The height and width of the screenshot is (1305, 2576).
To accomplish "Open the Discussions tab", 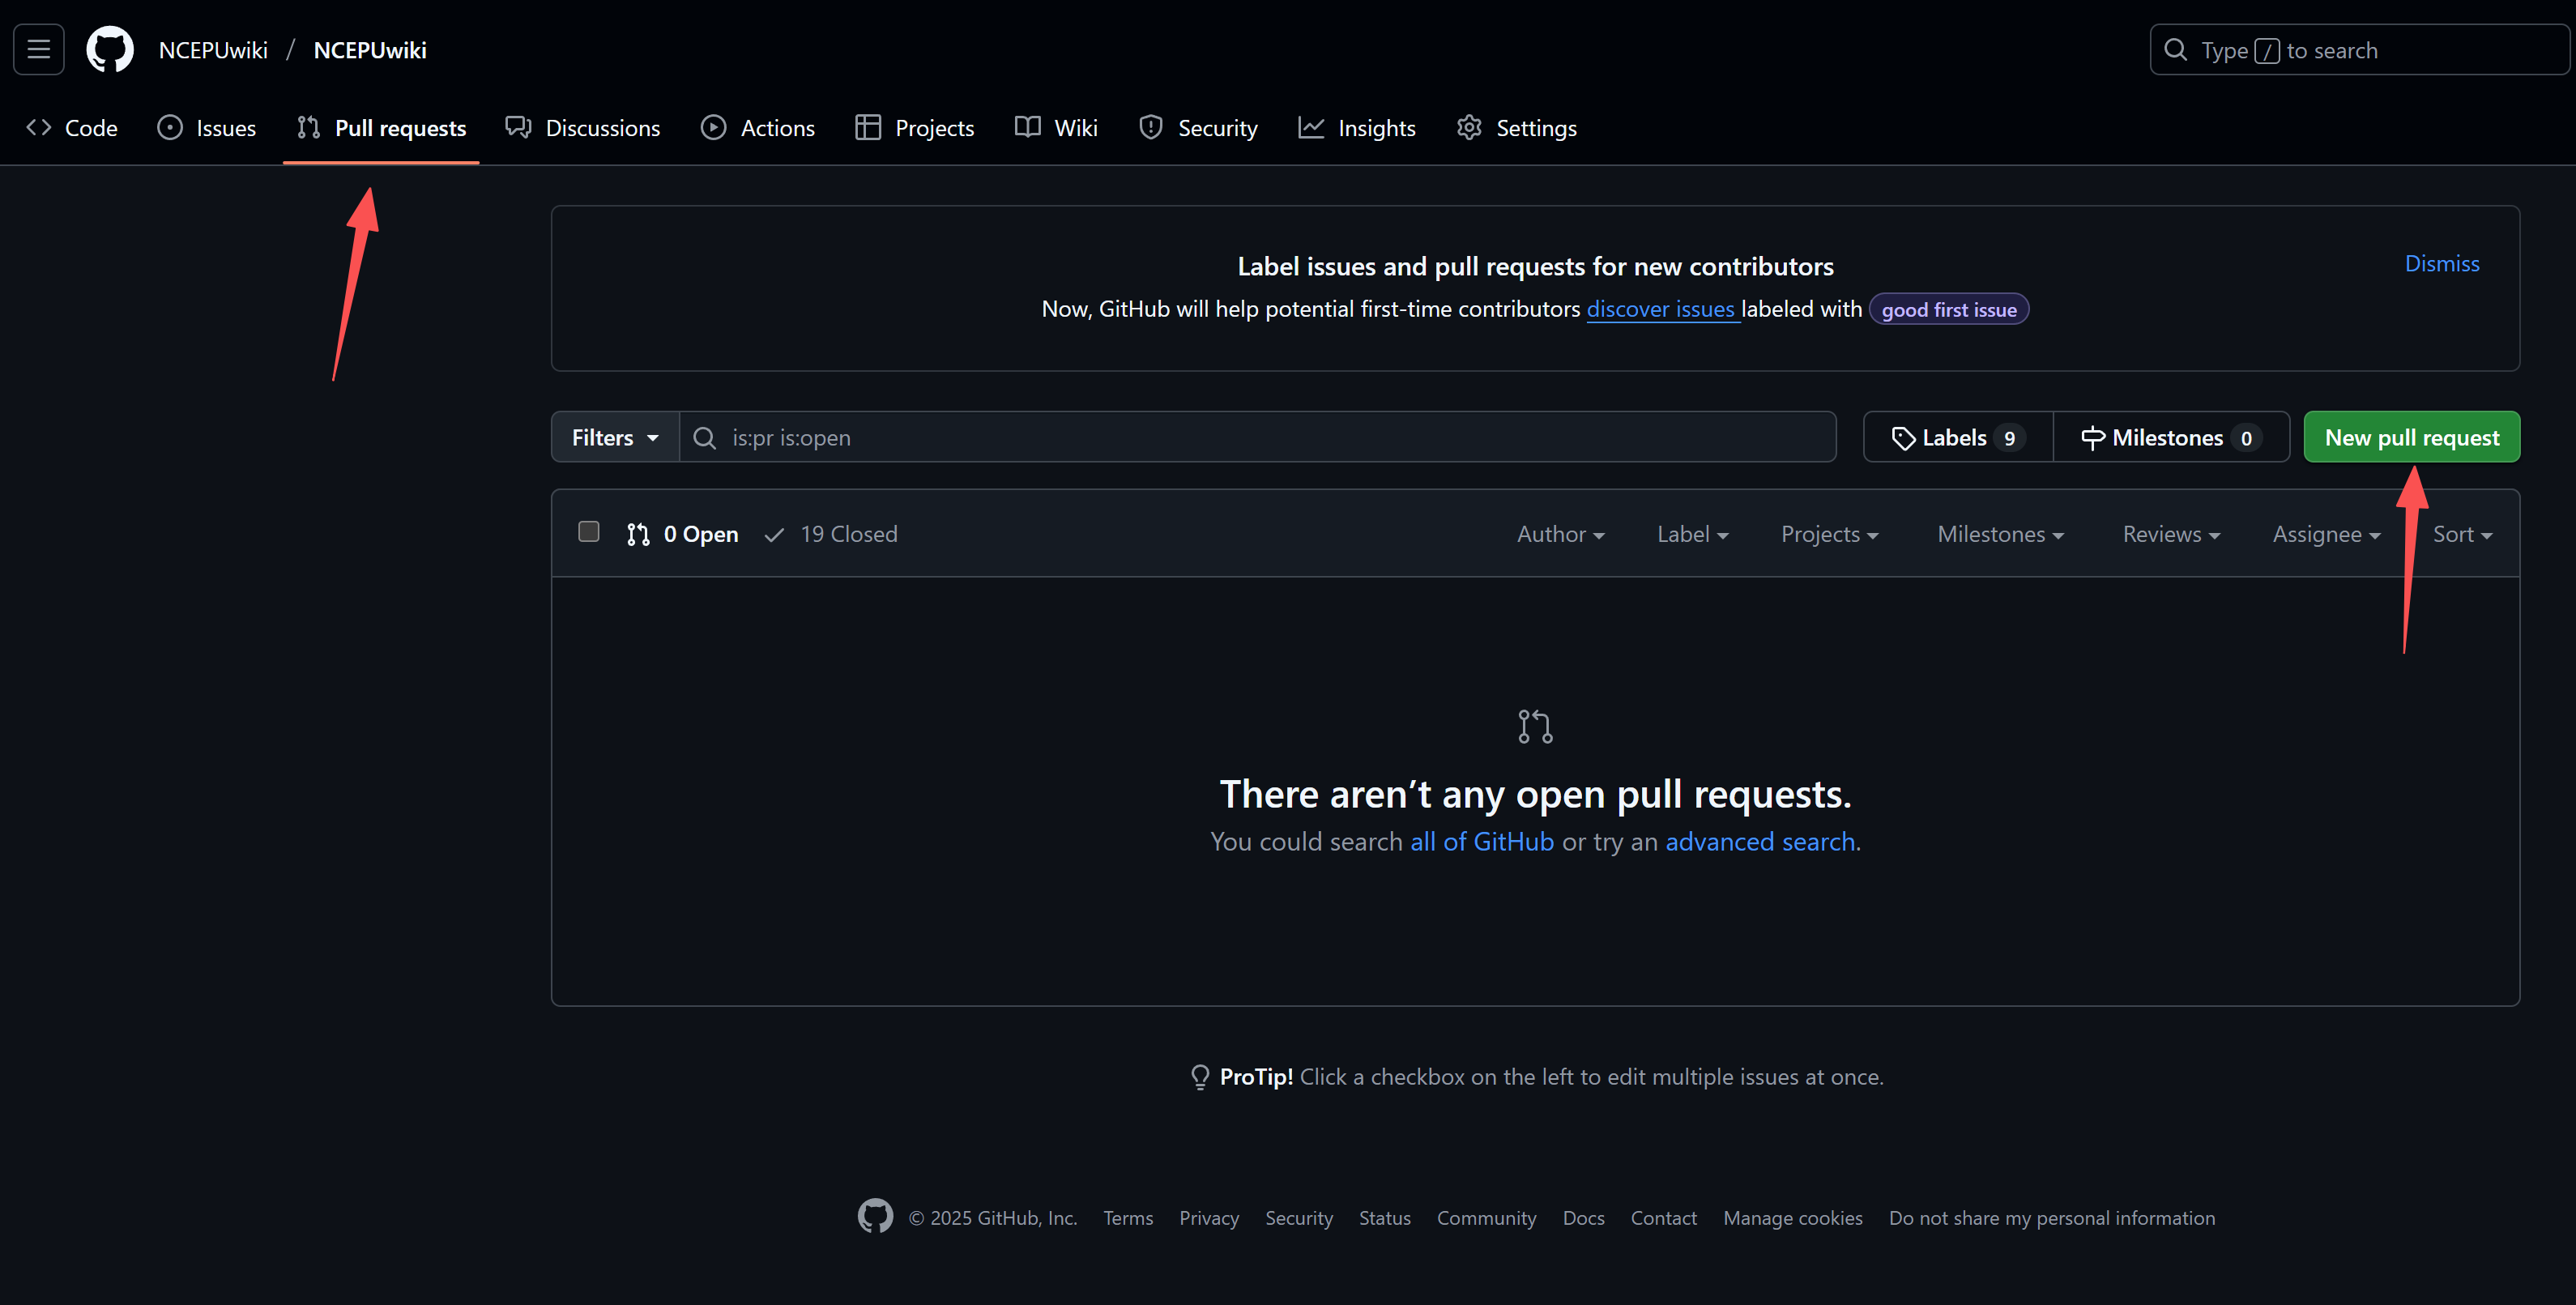I will [x=583, y=127].
